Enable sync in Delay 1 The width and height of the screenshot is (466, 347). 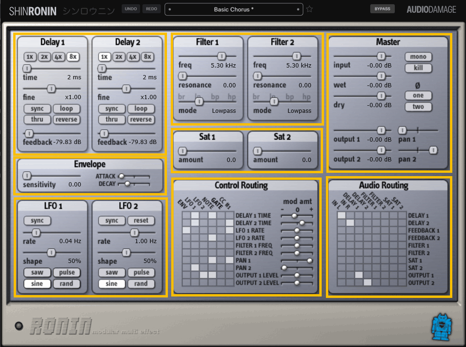pos(37,109)
